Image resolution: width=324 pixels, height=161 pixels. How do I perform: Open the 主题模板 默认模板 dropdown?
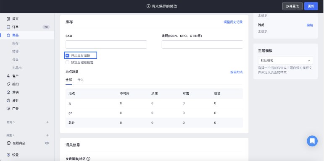click(285, 61)
